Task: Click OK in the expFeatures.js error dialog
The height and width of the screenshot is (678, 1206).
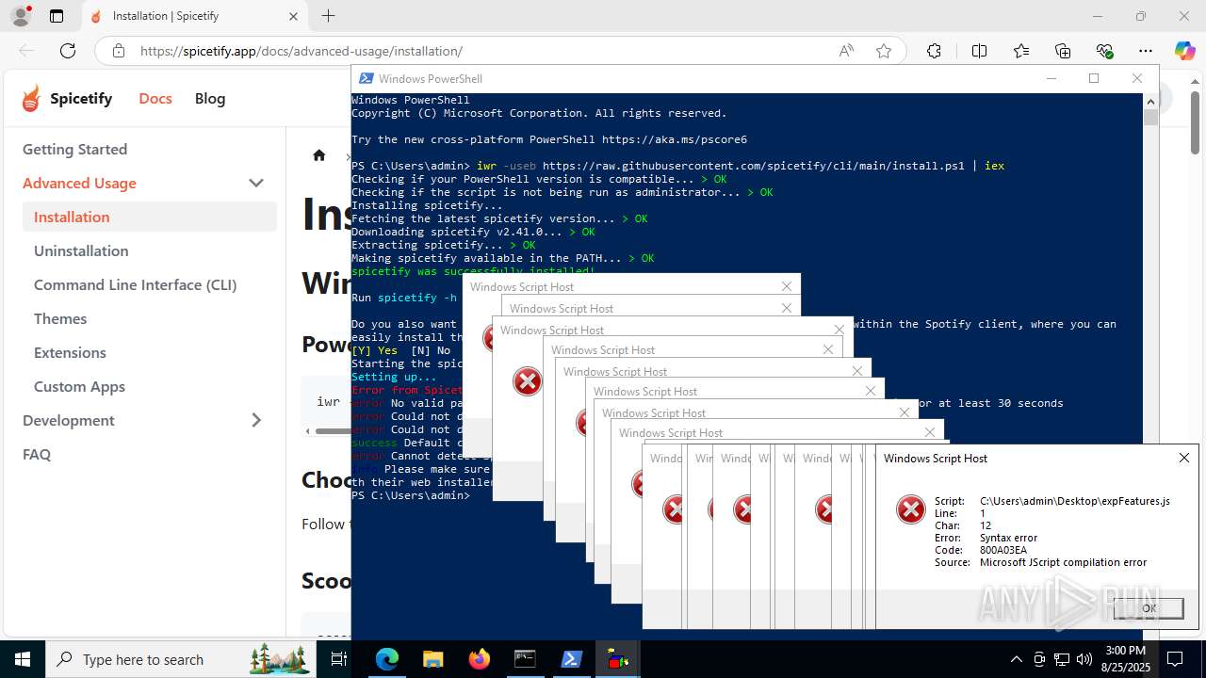Action: (x=1149, y=608)
